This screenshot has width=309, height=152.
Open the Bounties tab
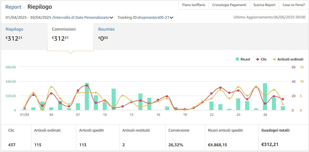coord(106,29)
